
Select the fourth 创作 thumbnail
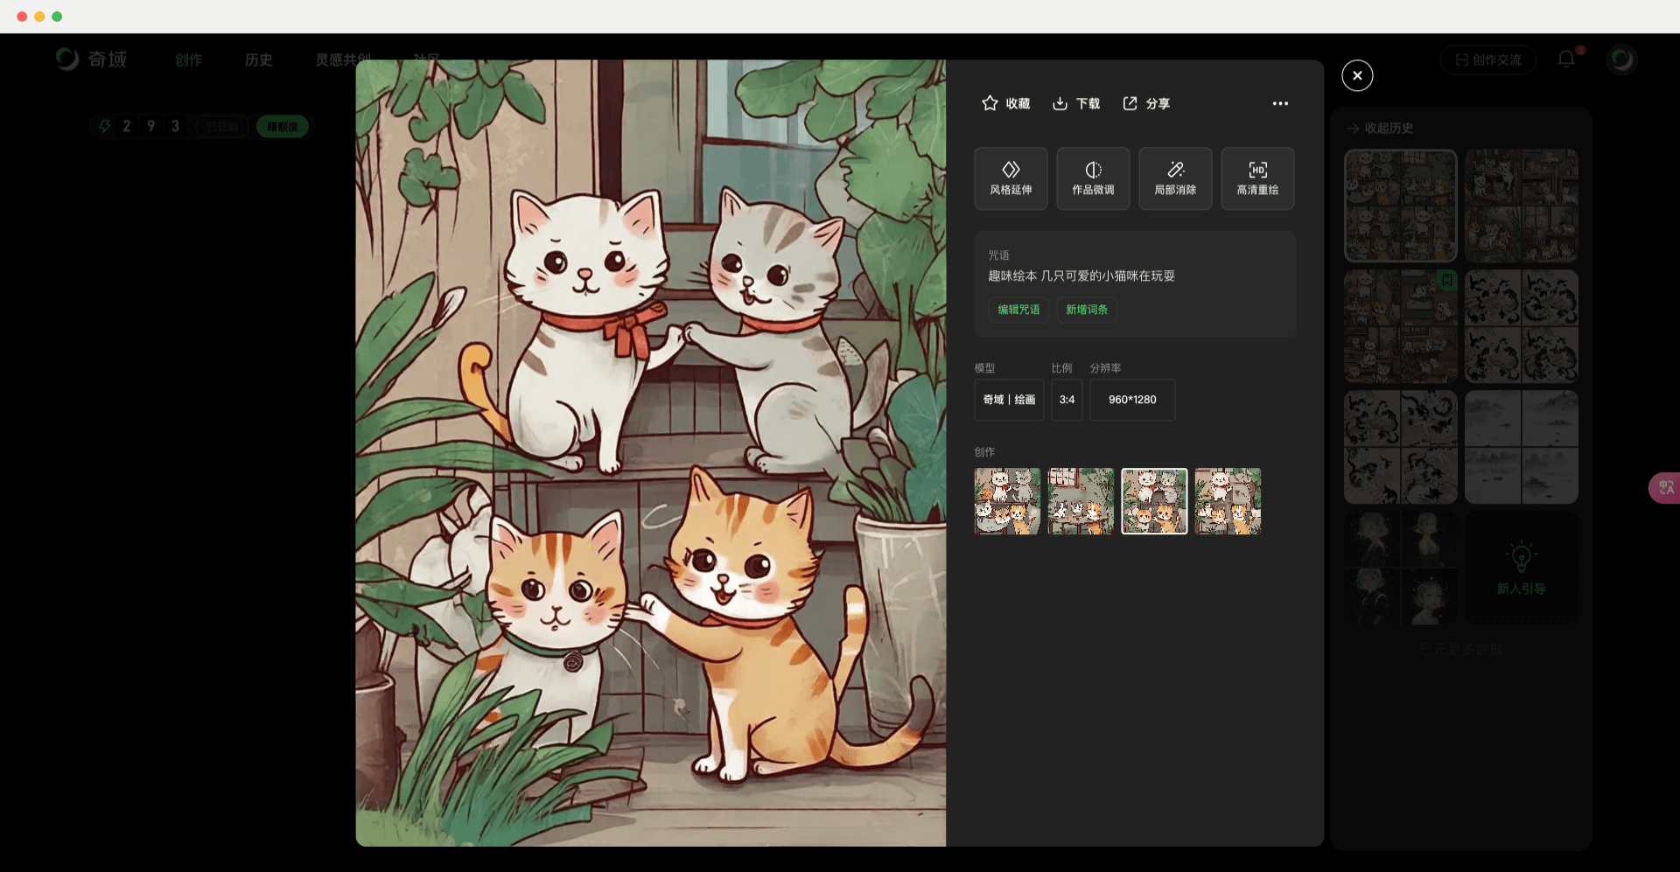pyautogui.click(x=1228, y=501)
